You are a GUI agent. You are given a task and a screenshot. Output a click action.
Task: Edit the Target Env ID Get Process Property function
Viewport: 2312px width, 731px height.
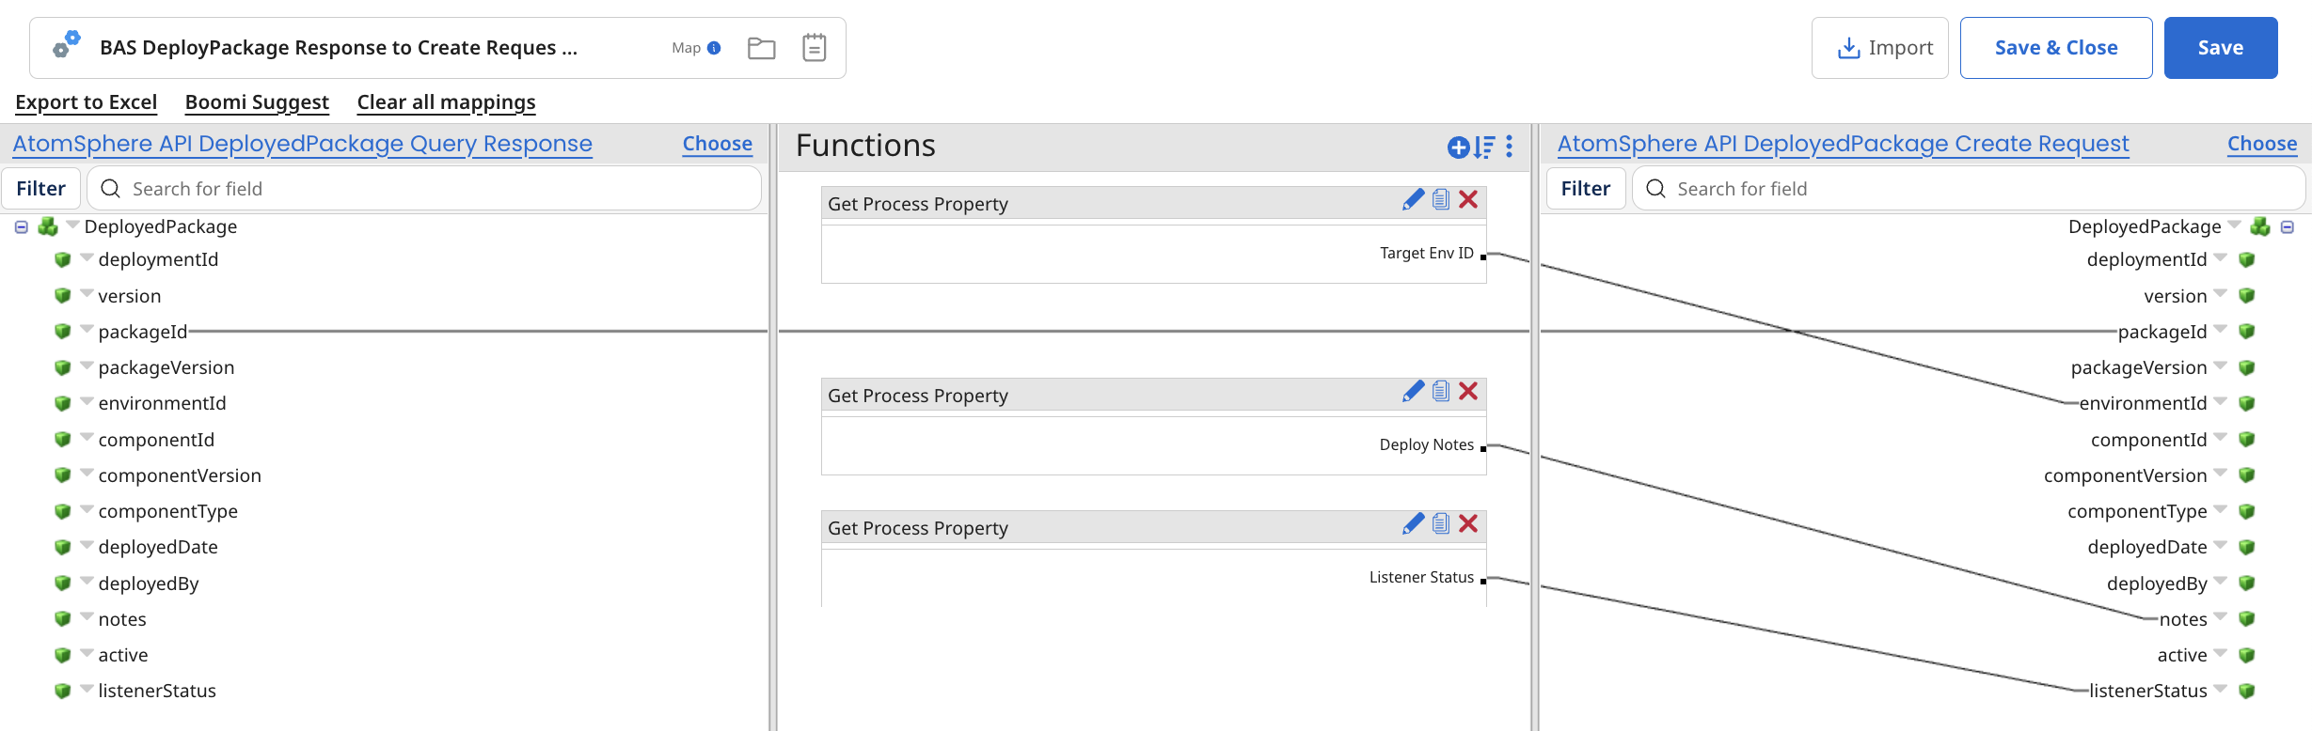pos(1413,199)
